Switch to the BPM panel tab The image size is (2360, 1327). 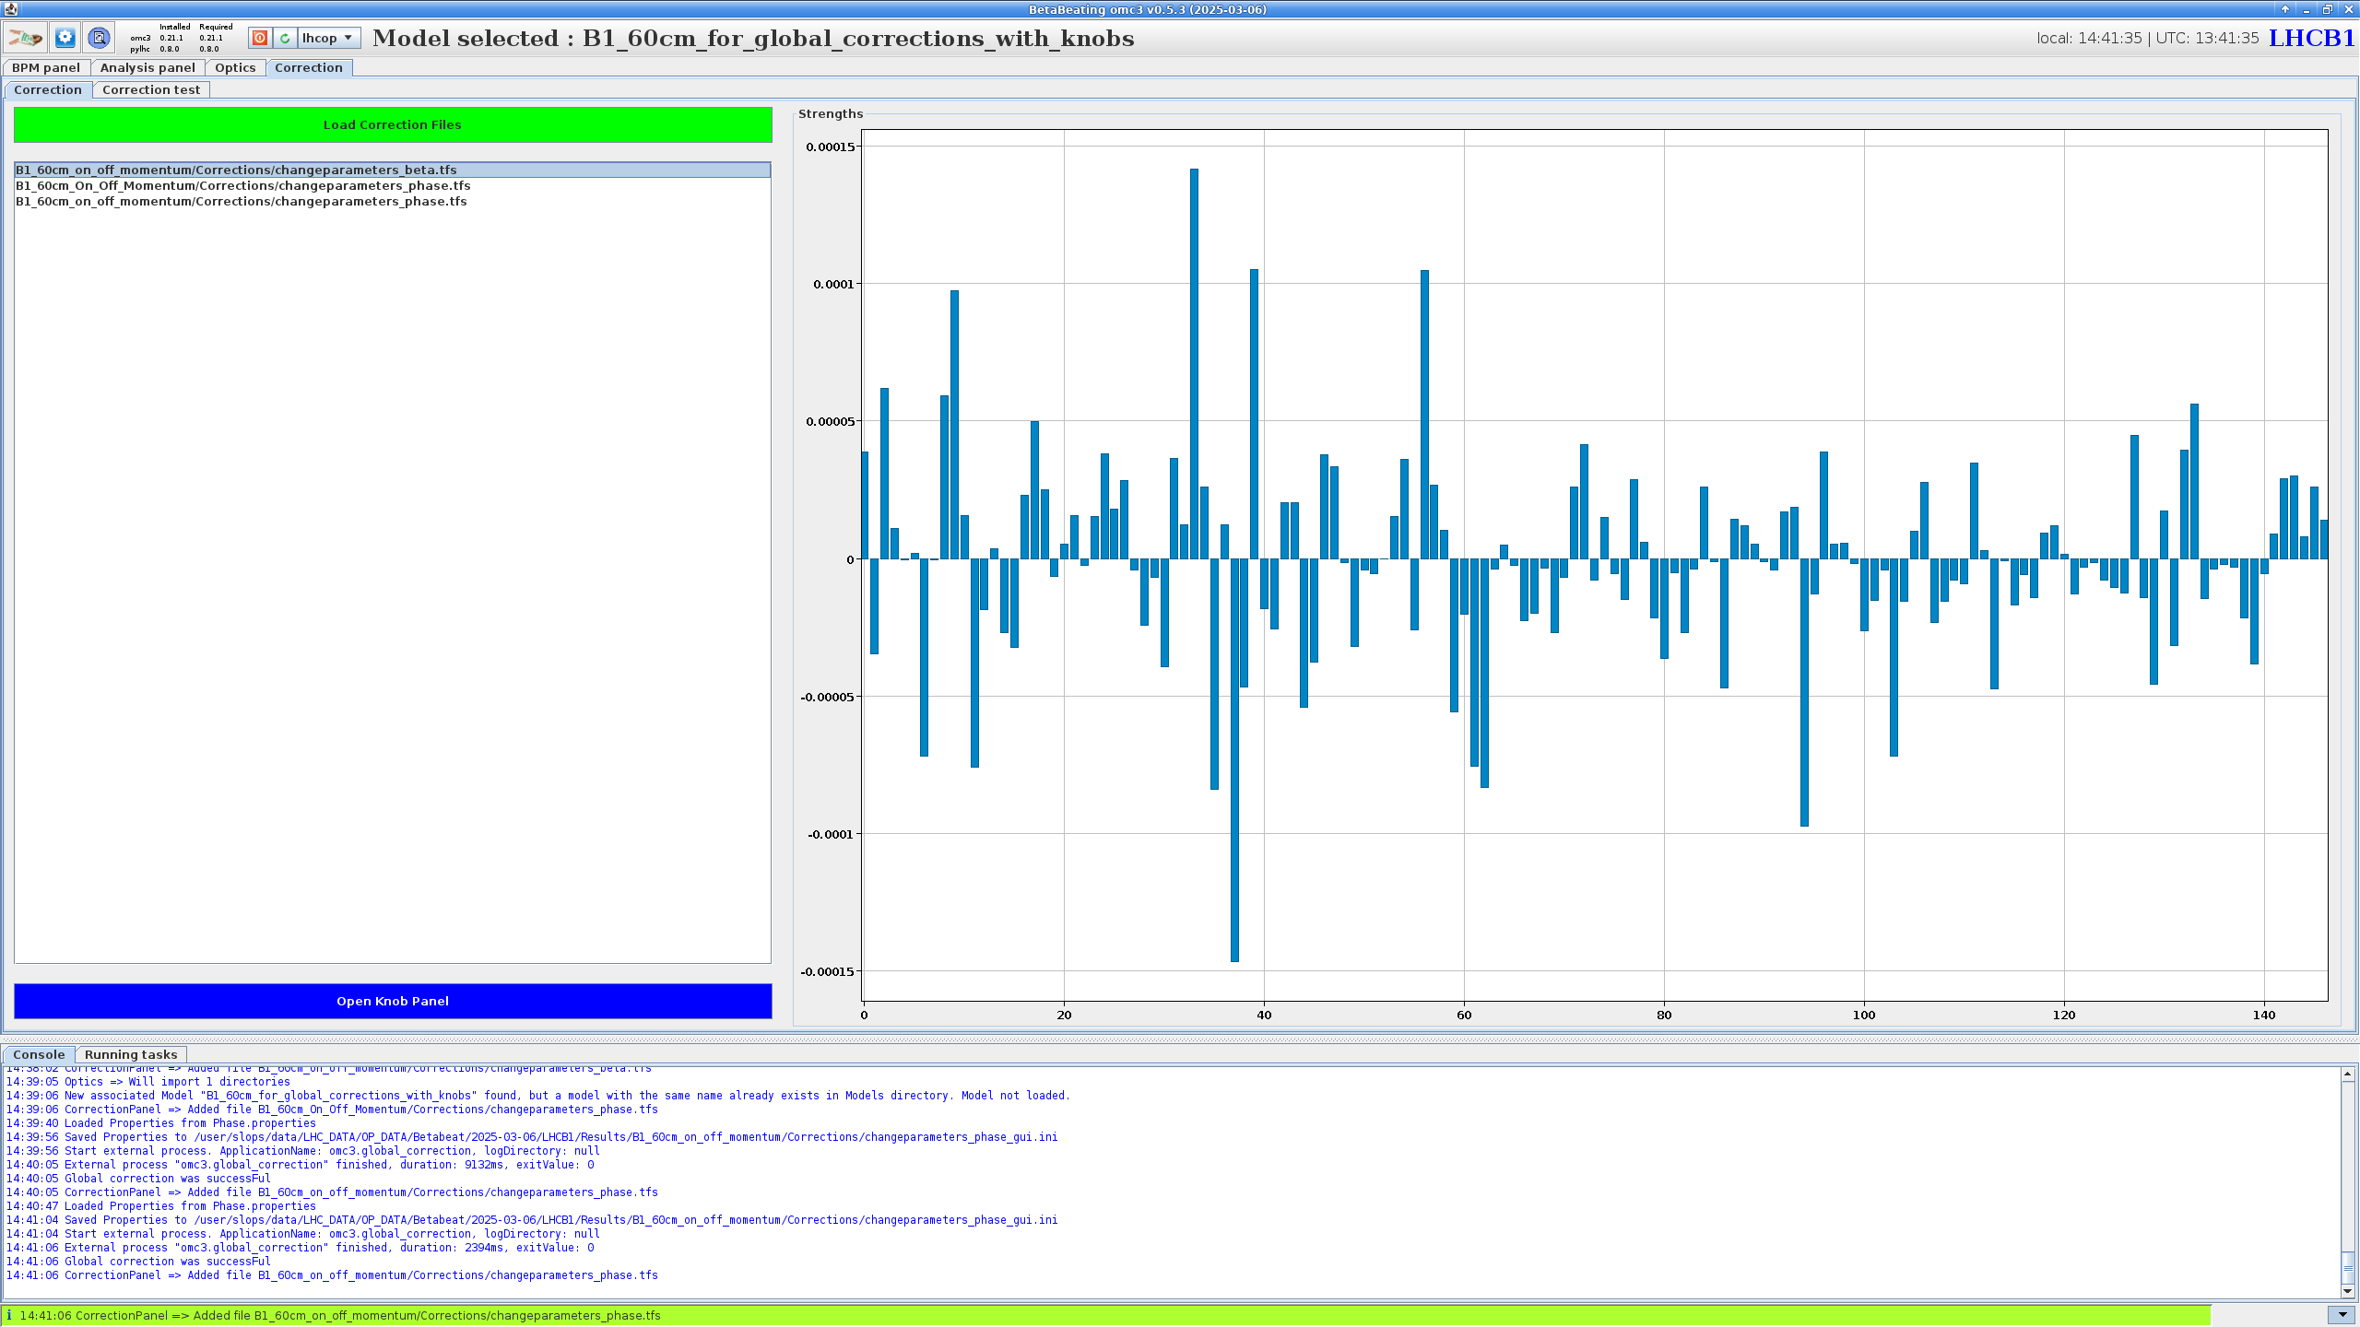pos(46,67)
